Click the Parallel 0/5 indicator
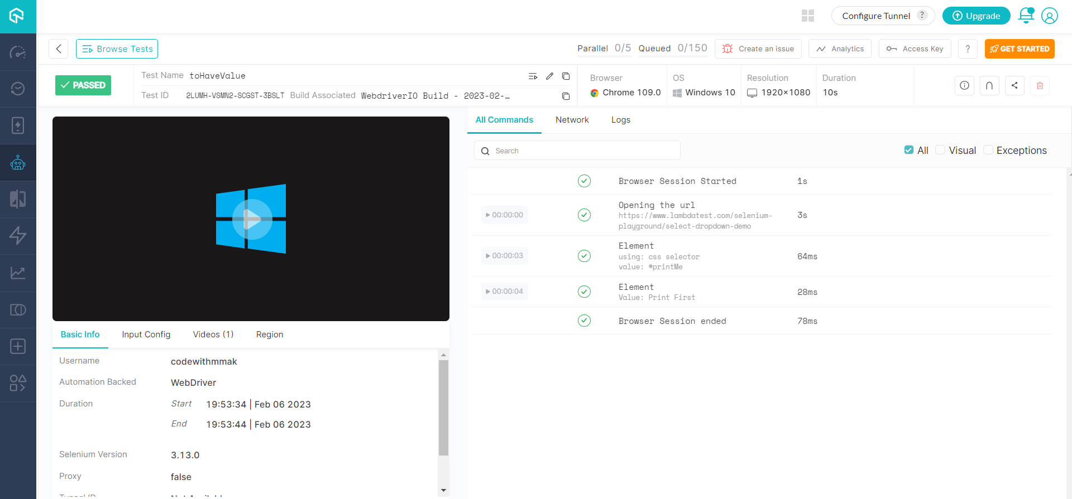 [x=604, y=49]
